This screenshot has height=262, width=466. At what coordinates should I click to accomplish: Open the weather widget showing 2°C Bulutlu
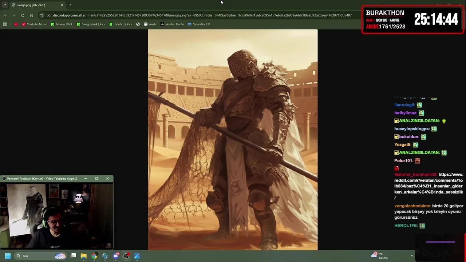379,256
